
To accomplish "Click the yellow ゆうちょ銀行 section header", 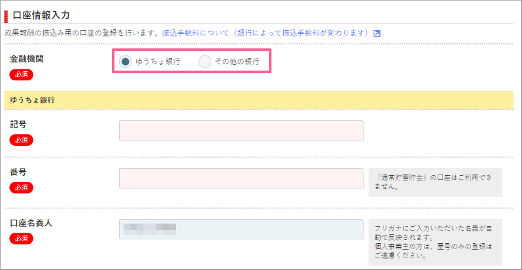I will point(258,100).
